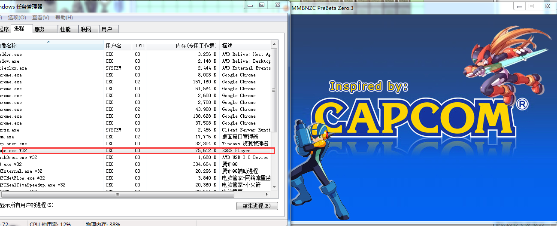
Task: Select the 桌面窗口管理器 process row
Action: (136, 137)
